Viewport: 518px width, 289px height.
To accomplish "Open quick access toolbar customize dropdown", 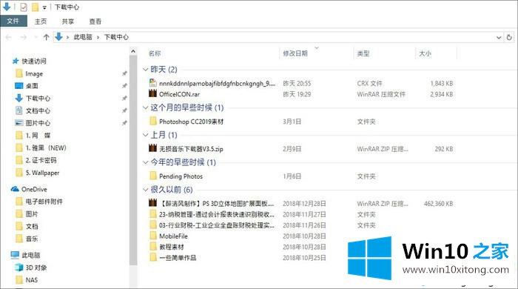I will click(44, 7).
